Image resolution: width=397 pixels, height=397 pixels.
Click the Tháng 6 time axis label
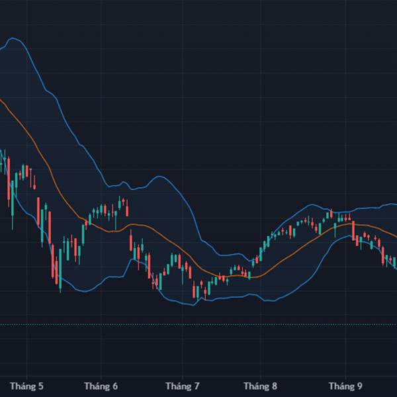[101, 386]
